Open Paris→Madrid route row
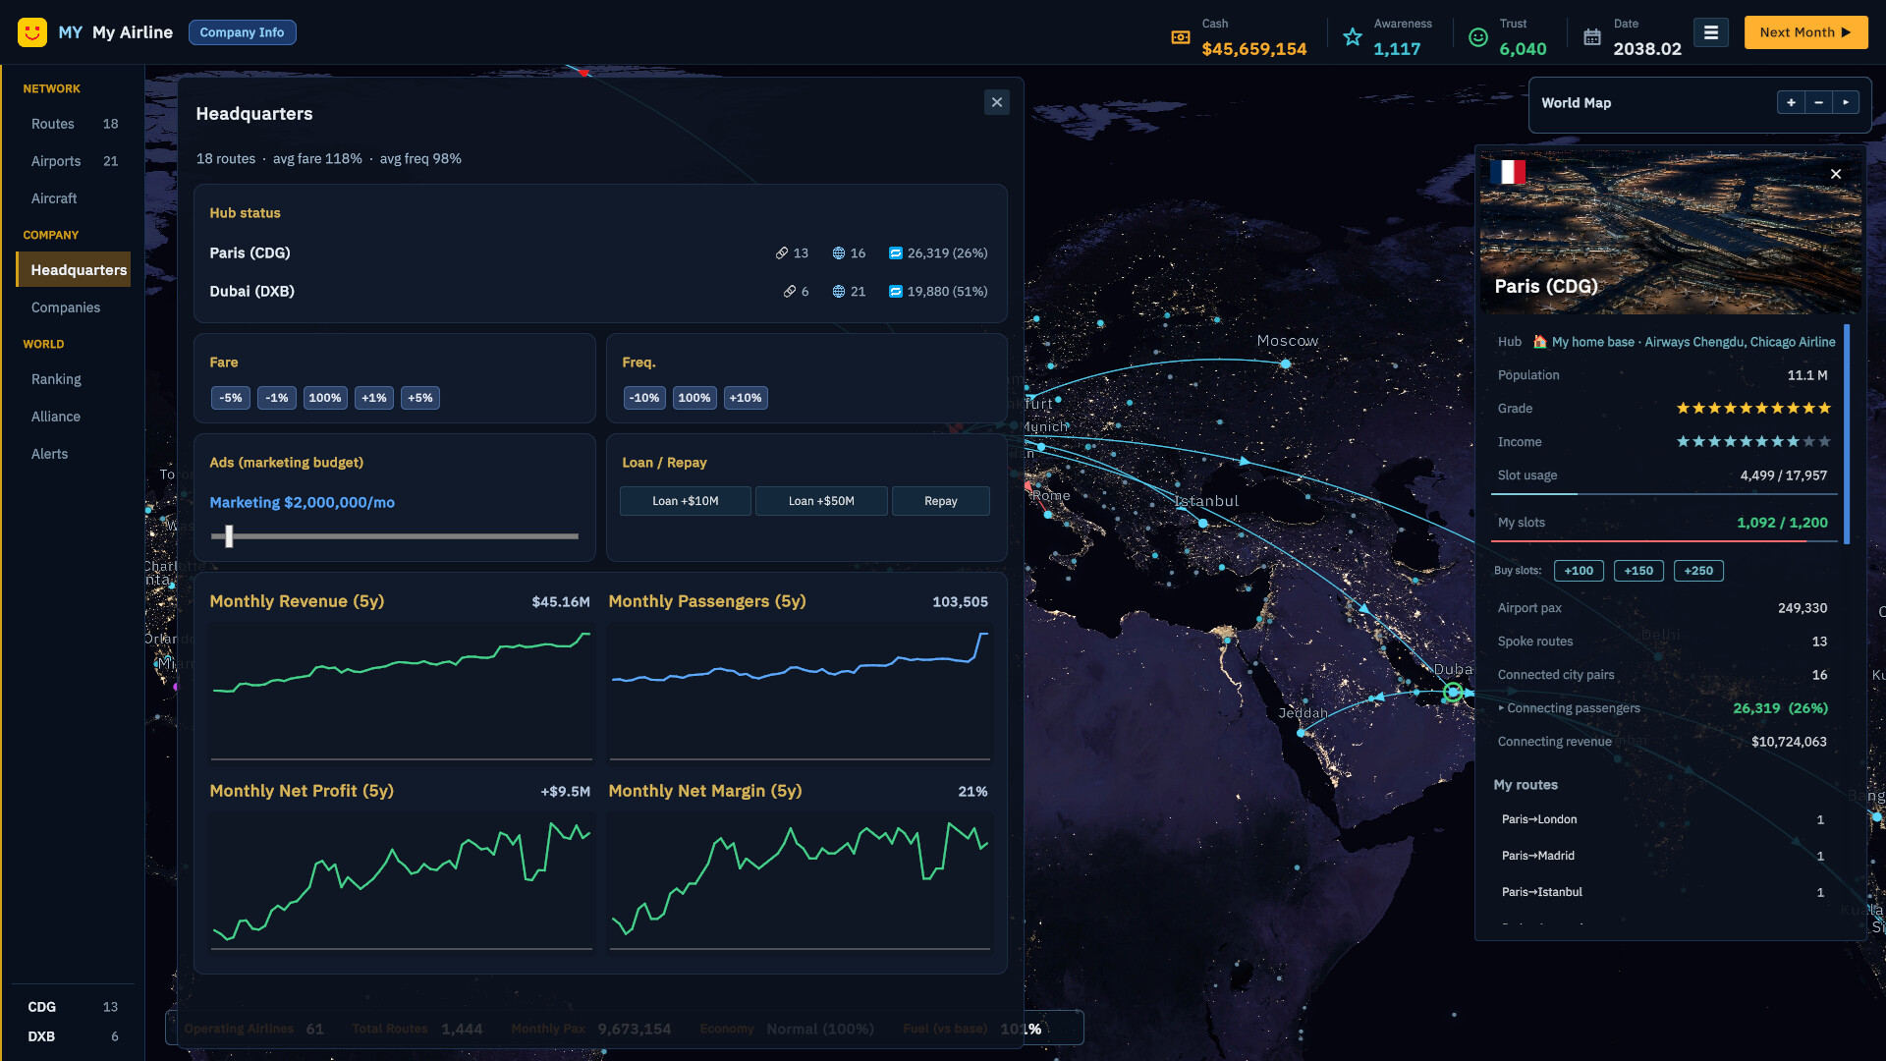The height and width of the screenshot is (1061, 1886). pyautogui.click(x=1662, y=856)
